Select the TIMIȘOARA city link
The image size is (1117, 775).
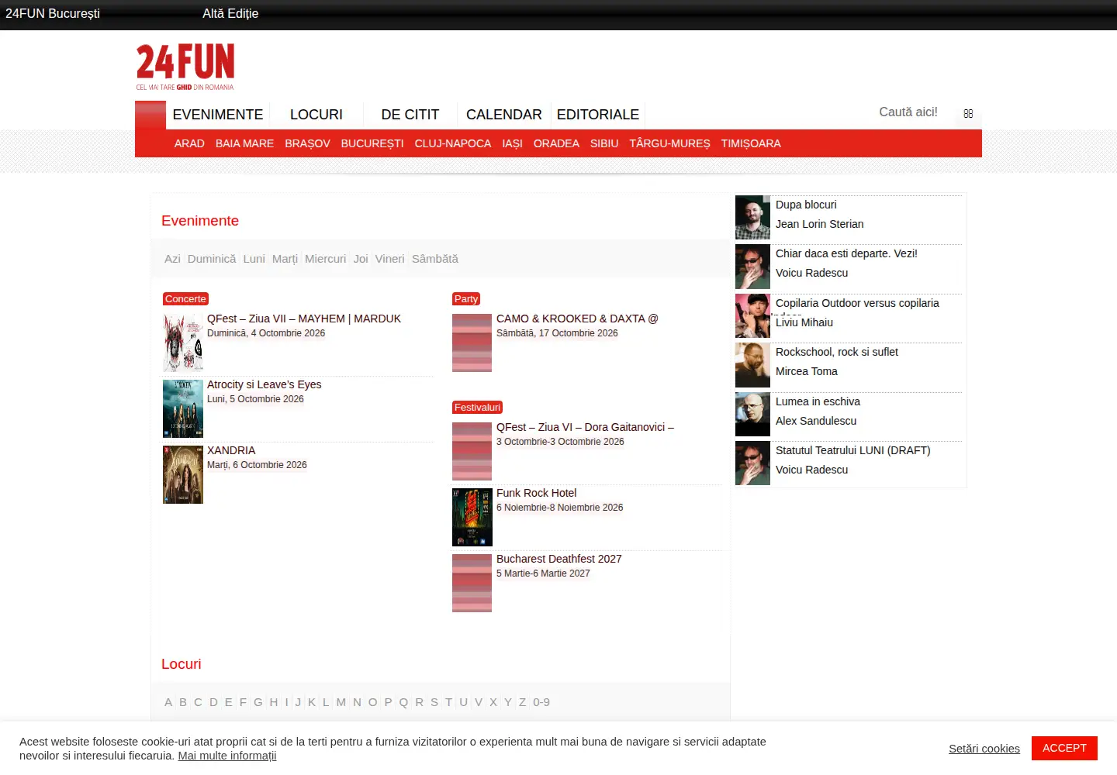[751, 143]
